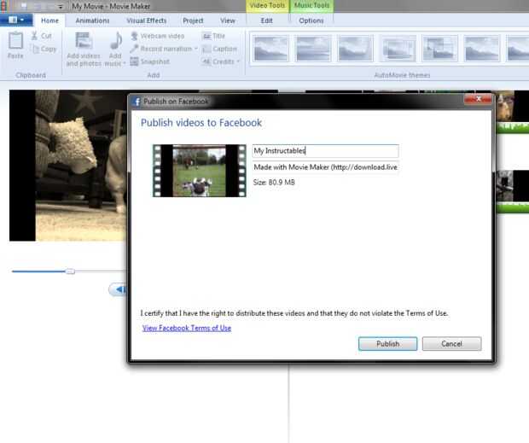Select the second AutoMovie theme thumbnail
Screen dimensions: 529x443
313,49
